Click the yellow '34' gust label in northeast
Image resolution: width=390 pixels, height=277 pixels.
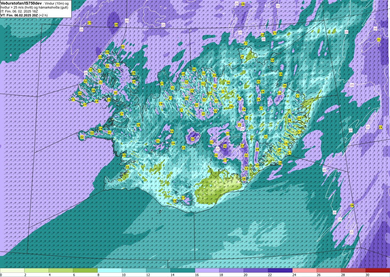coord(279,93)
